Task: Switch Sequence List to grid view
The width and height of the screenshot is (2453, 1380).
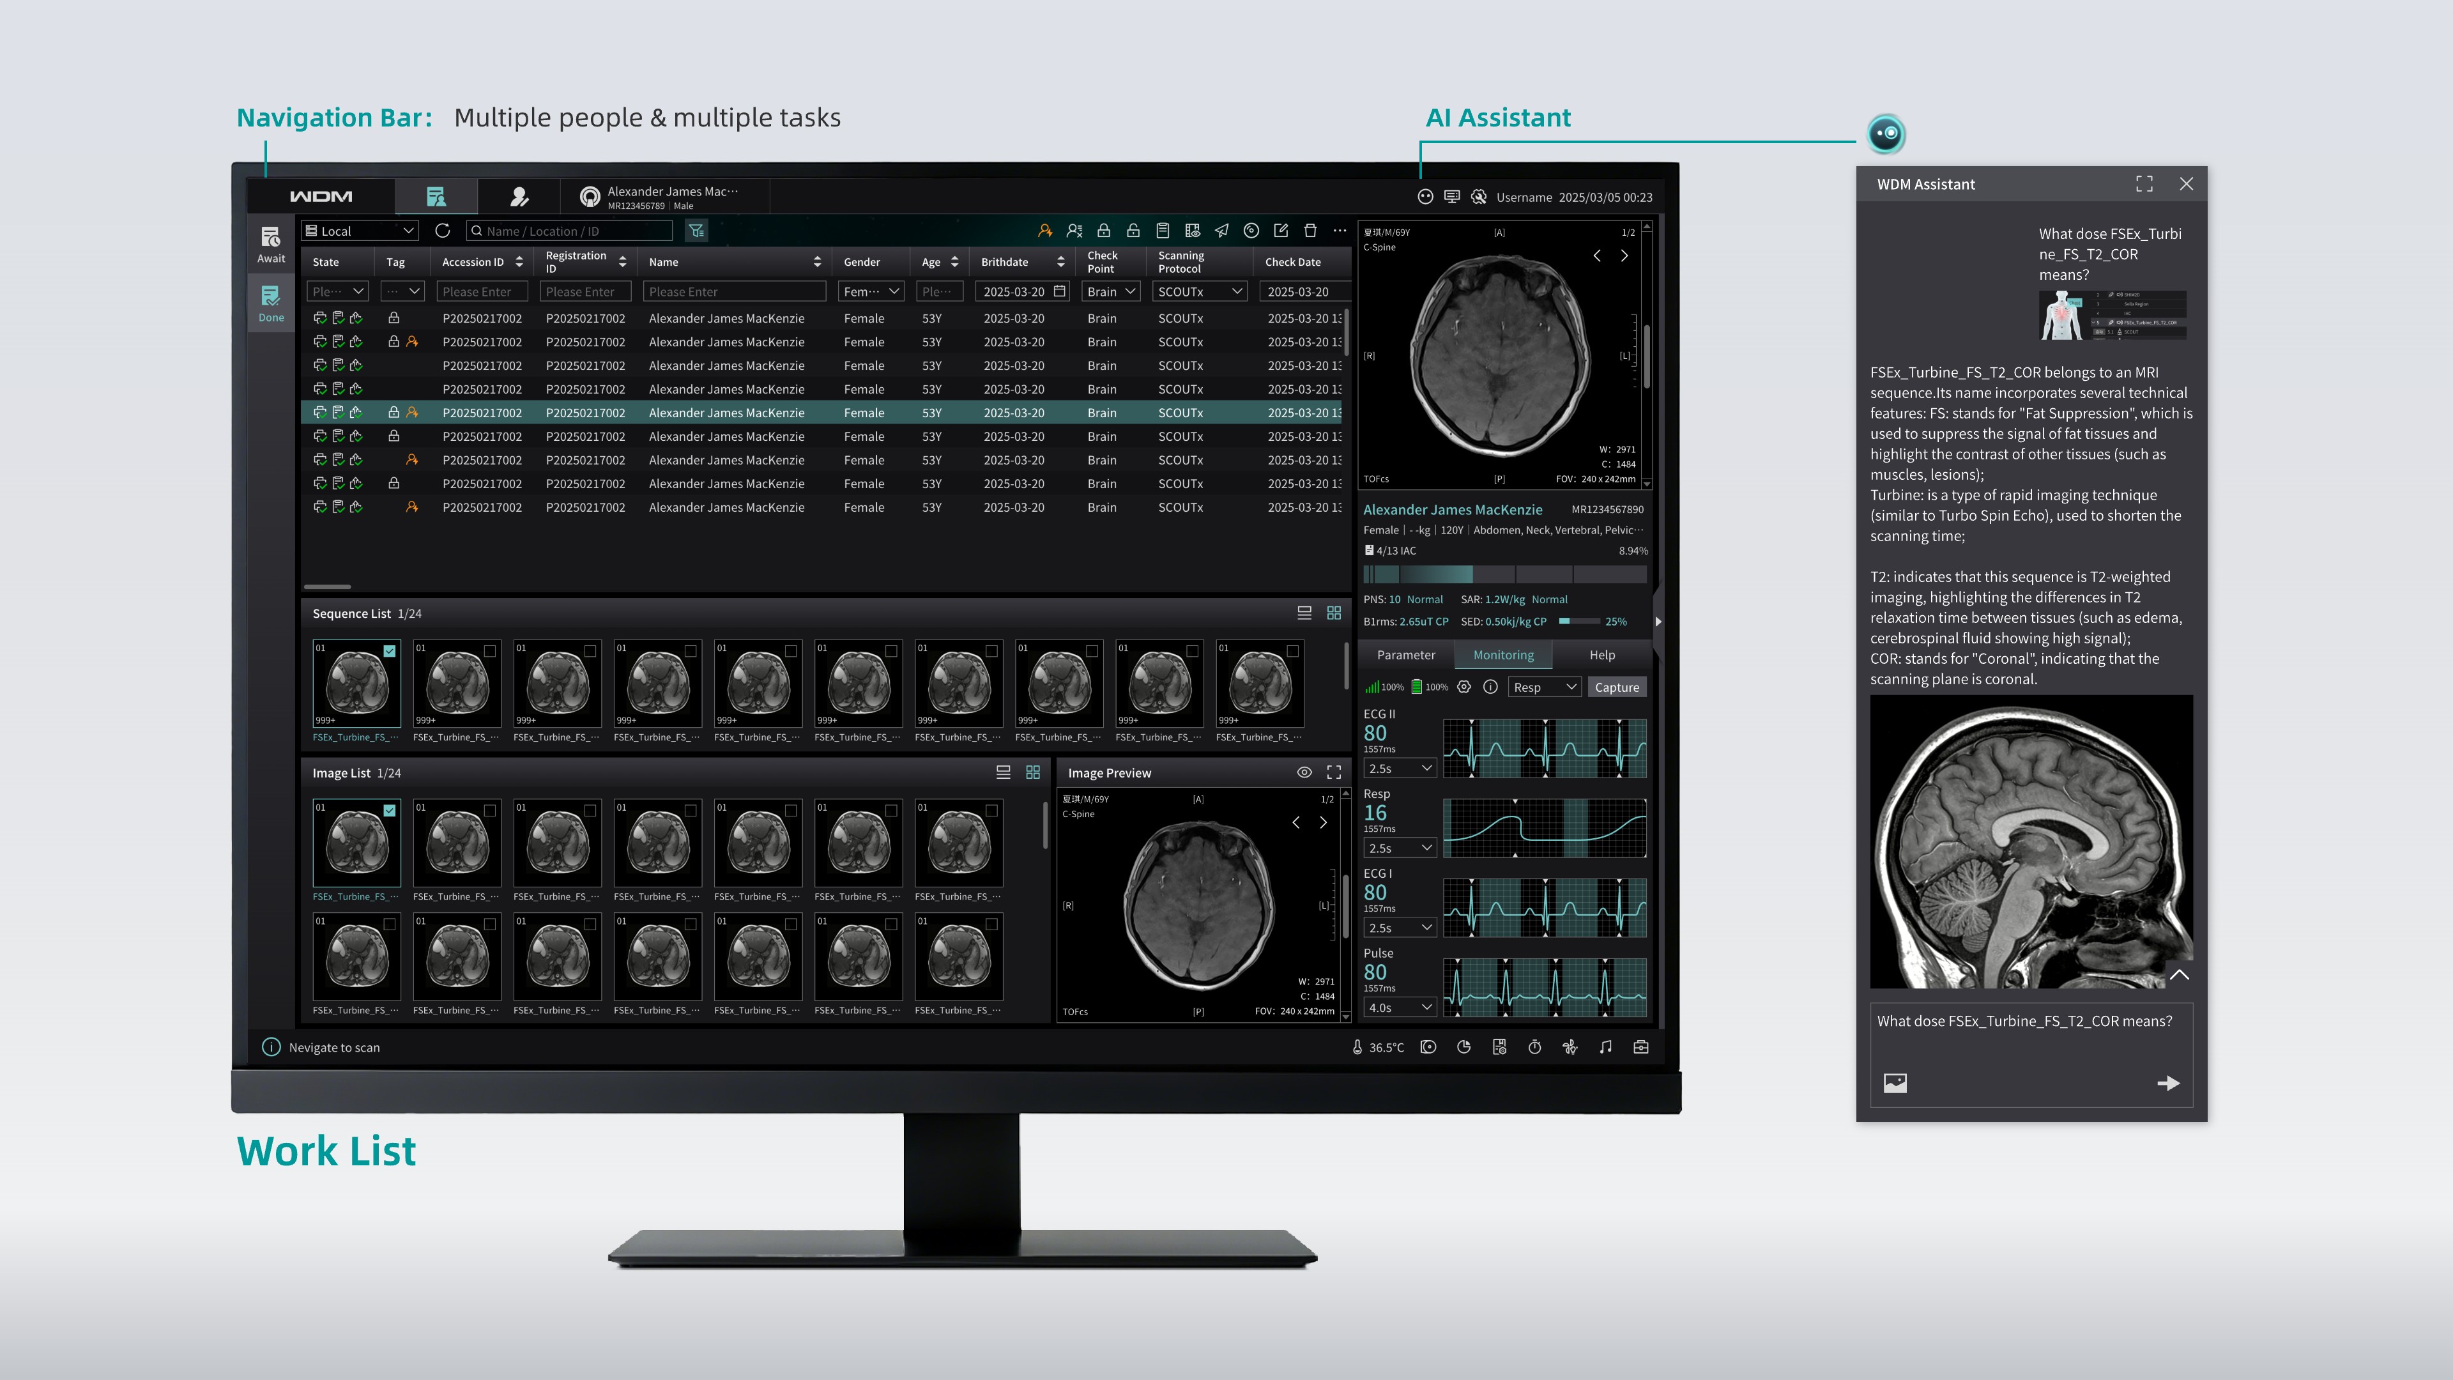Action: tap(1334, 613)
